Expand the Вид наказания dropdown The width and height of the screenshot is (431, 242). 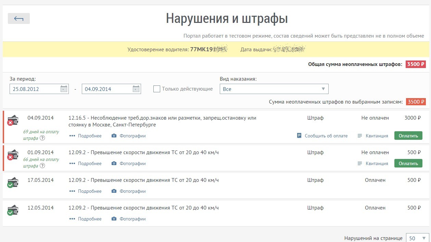click(x=274, y=89)
